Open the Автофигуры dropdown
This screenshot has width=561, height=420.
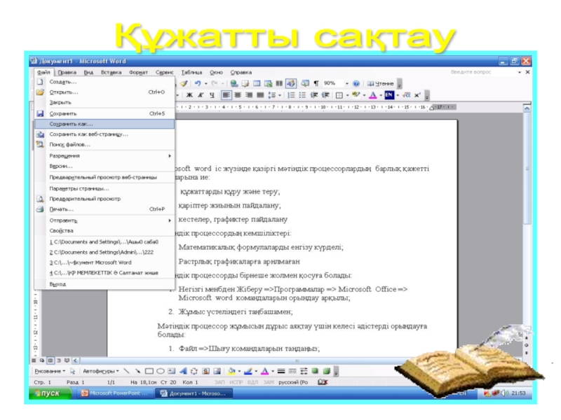click(x=100, y=371)
